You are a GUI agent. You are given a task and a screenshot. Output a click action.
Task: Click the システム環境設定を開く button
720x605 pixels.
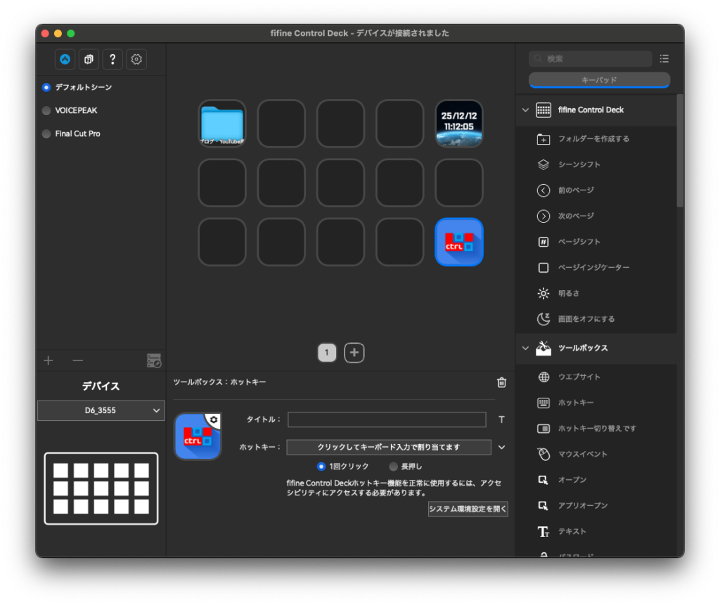[x=468, y=509]
